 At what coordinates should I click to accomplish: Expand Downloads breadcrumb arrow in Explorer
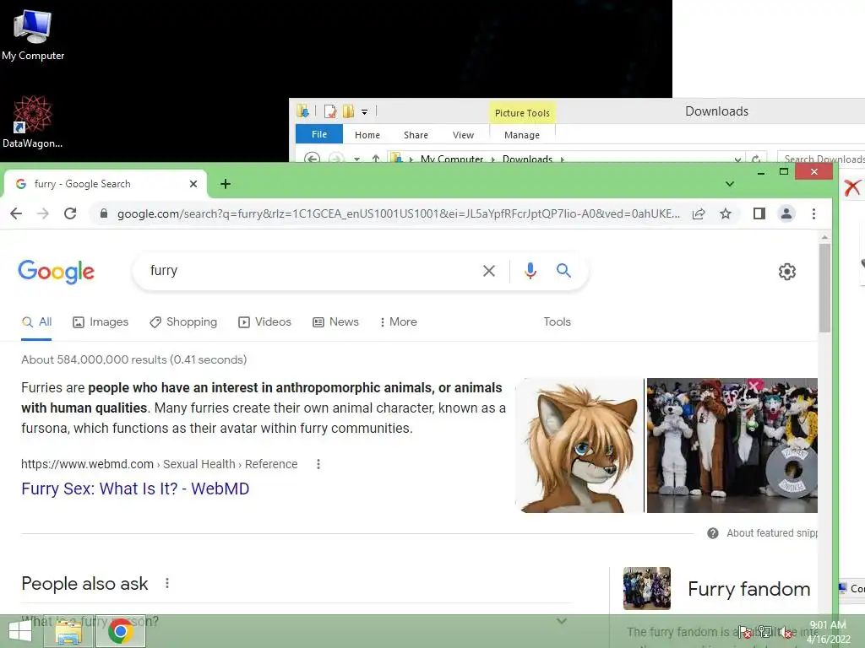(x=562, y=159)
